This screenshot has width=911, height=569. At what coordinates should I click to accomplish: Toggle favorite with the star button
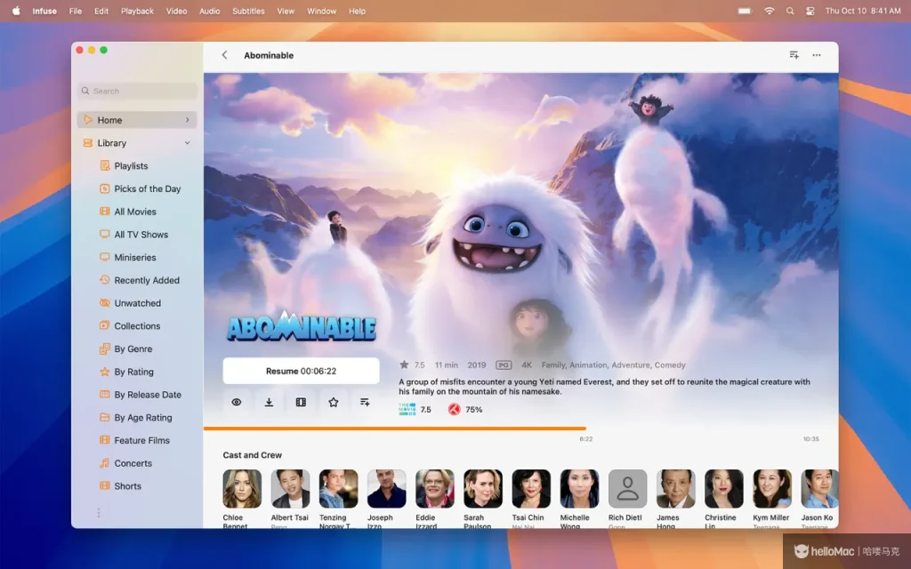[333, 402]
